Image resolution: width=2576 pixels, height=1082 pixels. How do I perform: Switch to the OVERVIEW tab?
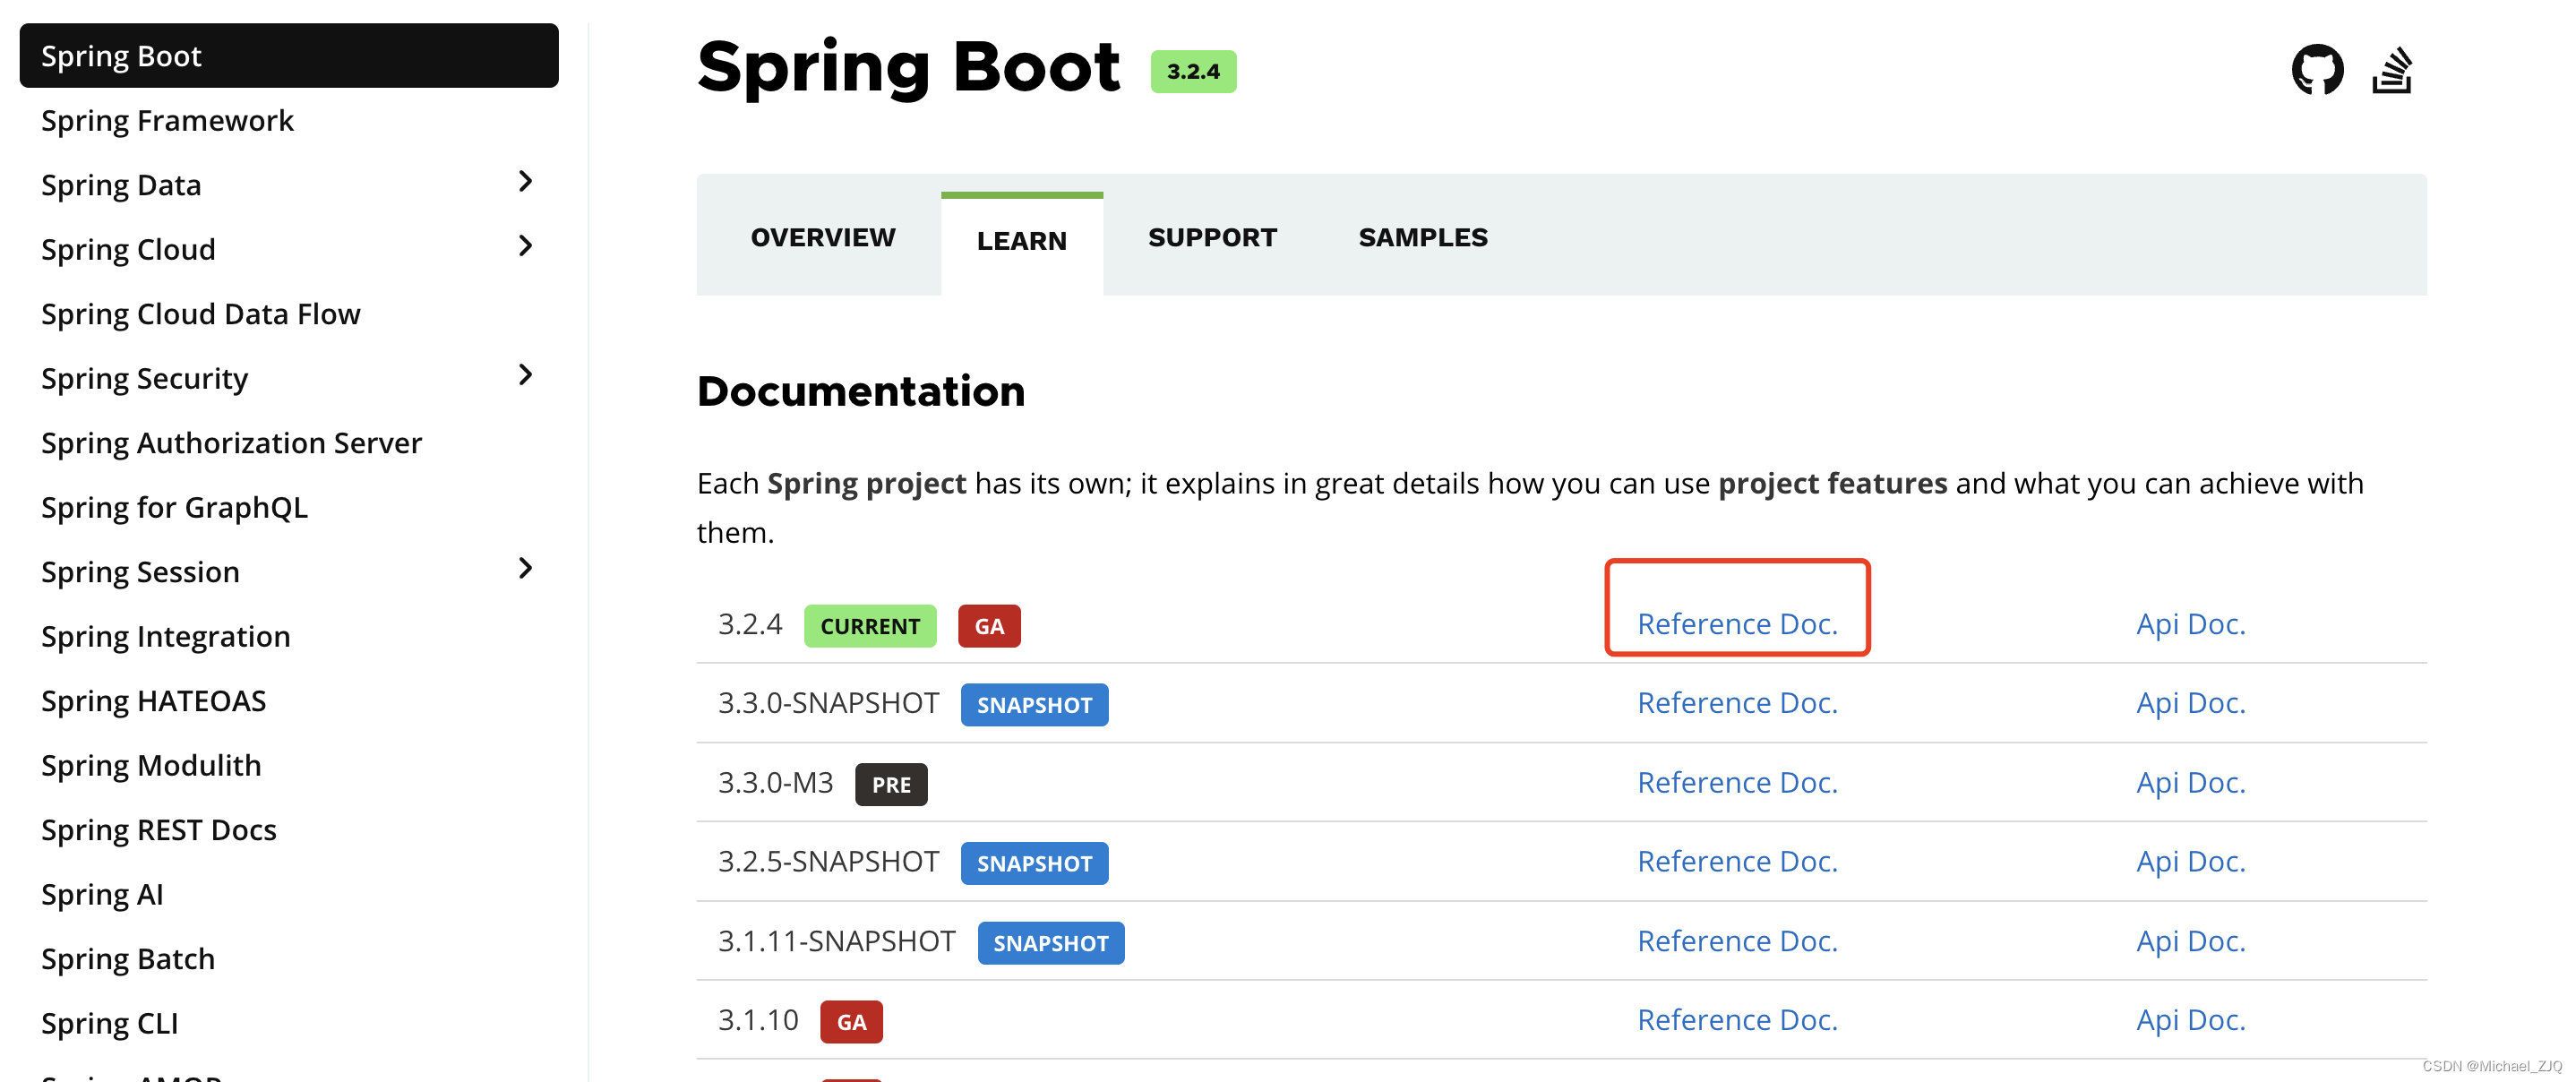822,238
